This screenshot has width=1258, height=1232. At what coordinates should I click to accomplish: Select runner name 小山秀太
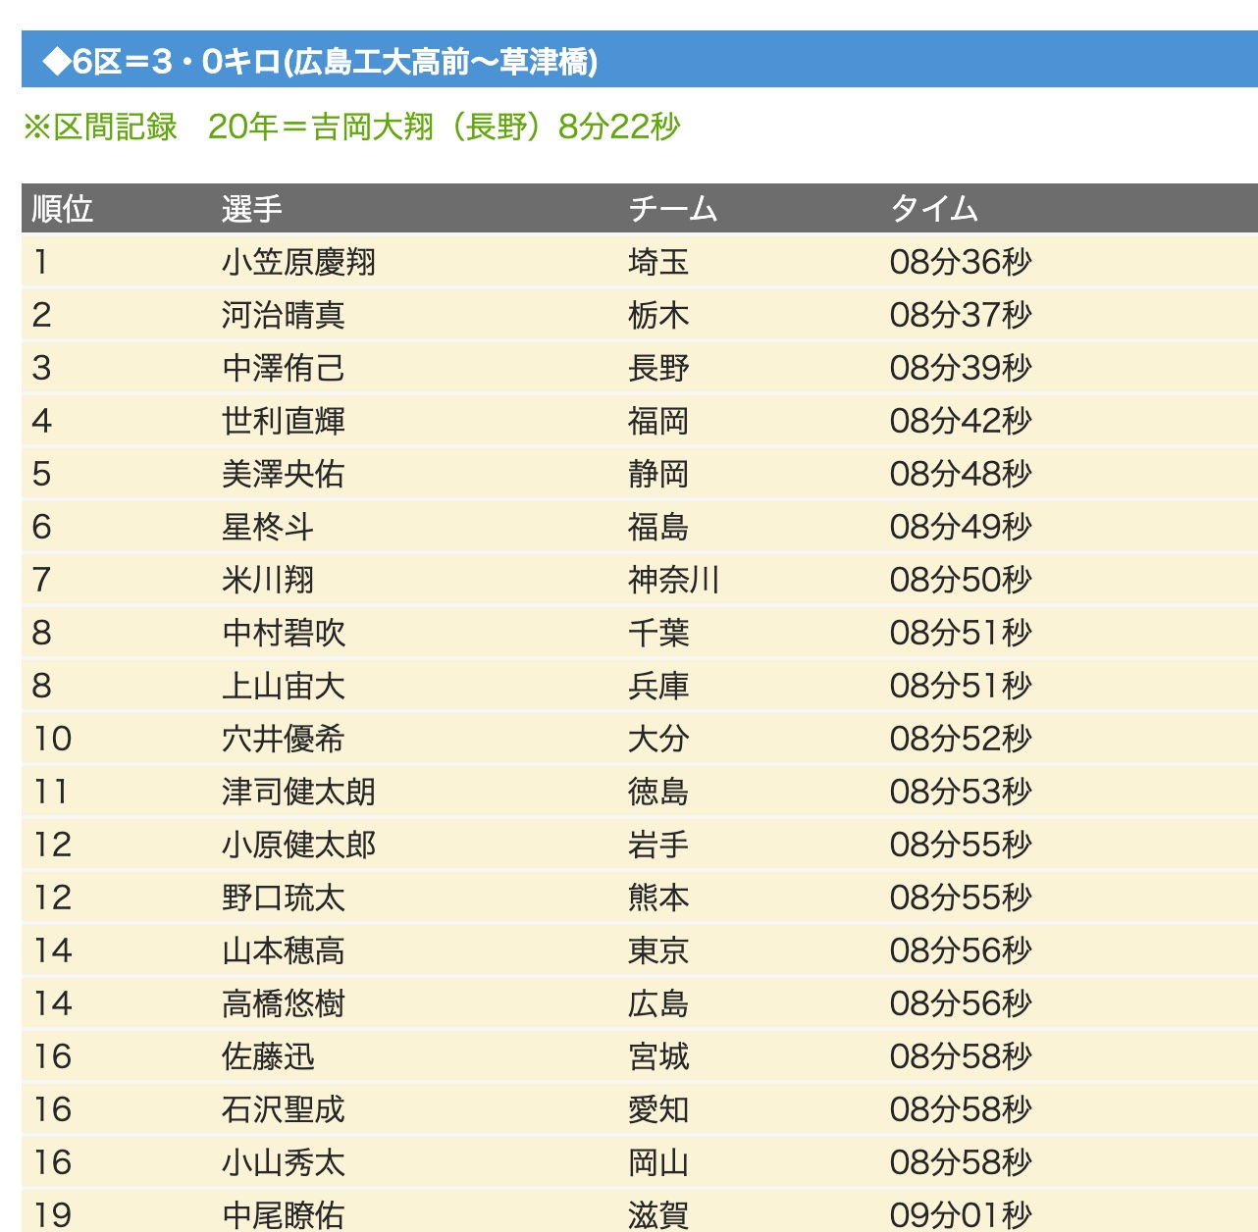[x=284, y=1162]
